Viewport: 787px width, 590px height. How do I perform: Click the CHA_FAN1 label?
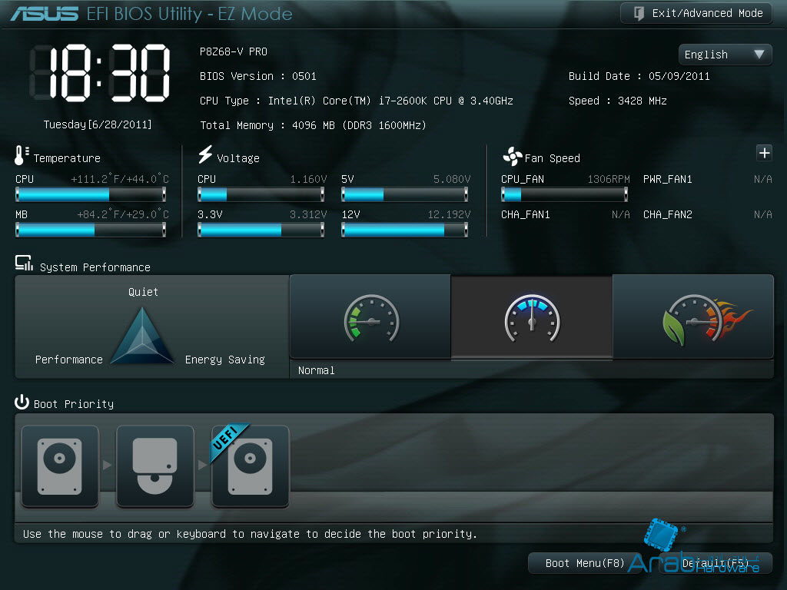point(526,215)
